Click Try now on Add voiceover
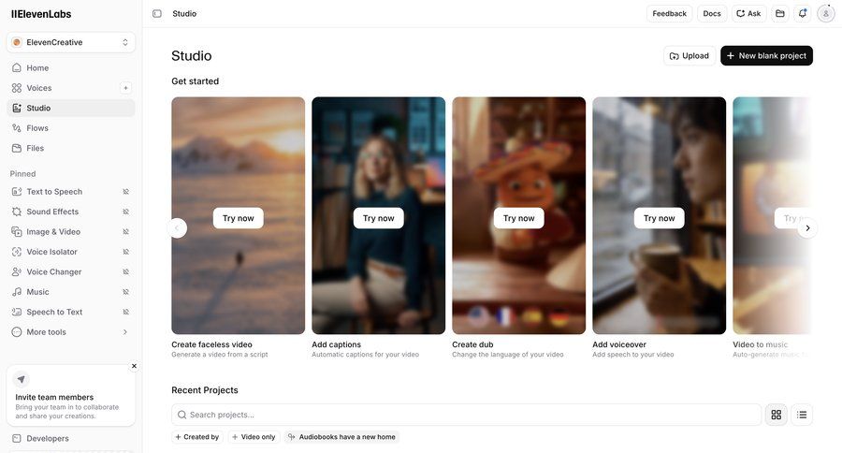This screenshot has width=842, height=453. (x=659, y=218)
